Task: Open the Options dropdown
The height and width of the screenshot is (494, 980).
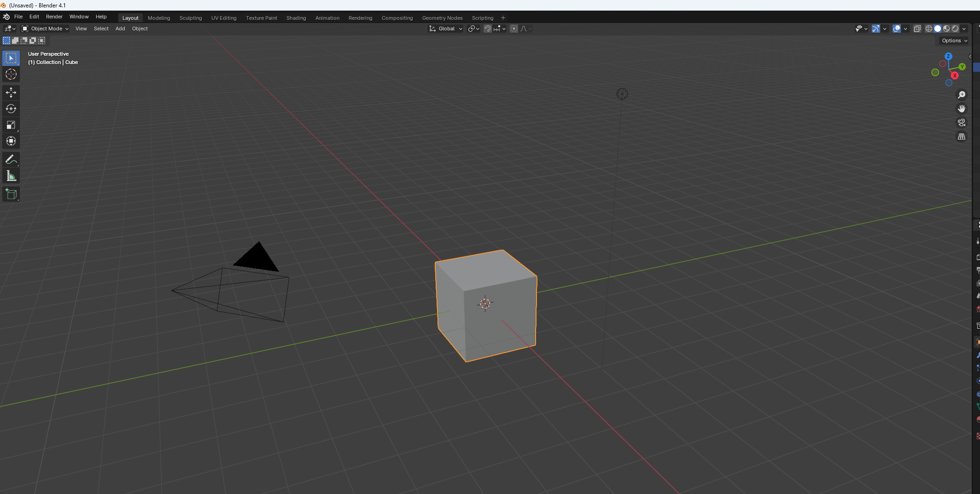Action: point(954,41)
